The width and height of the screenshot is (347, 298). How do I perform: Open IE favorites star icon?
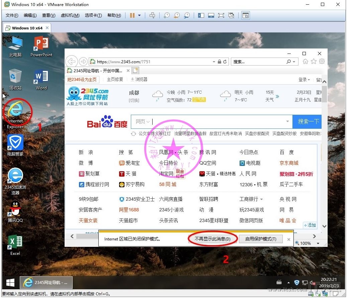click(x=314, y=61)
